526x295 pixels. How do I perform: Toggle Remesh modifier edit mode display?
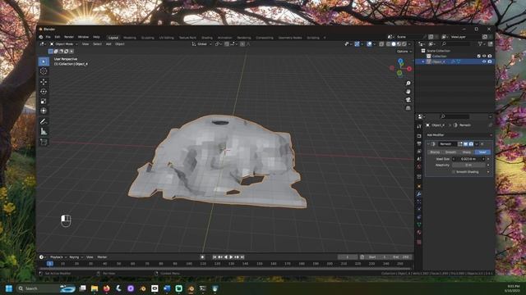460,144
